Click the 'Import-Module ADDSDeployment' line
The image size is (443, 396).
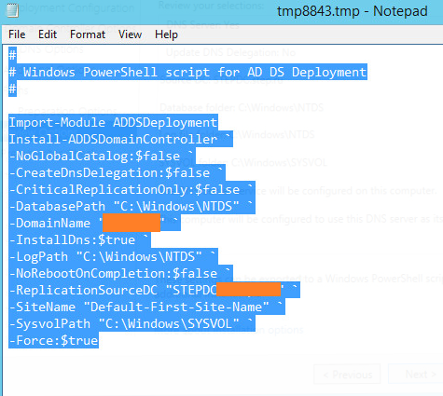coord(113,122)
